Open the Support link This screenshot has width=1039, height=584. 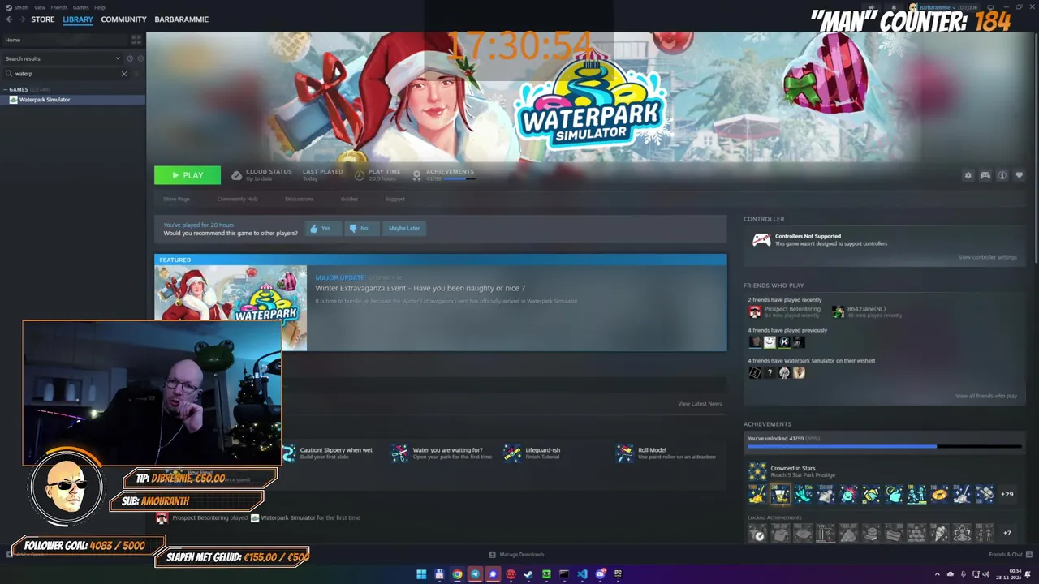click(394, 199)
